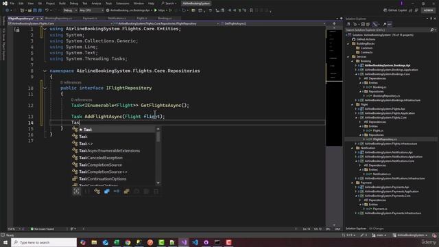
Task: Click the Save All toolbar icon
Action: 40,10
